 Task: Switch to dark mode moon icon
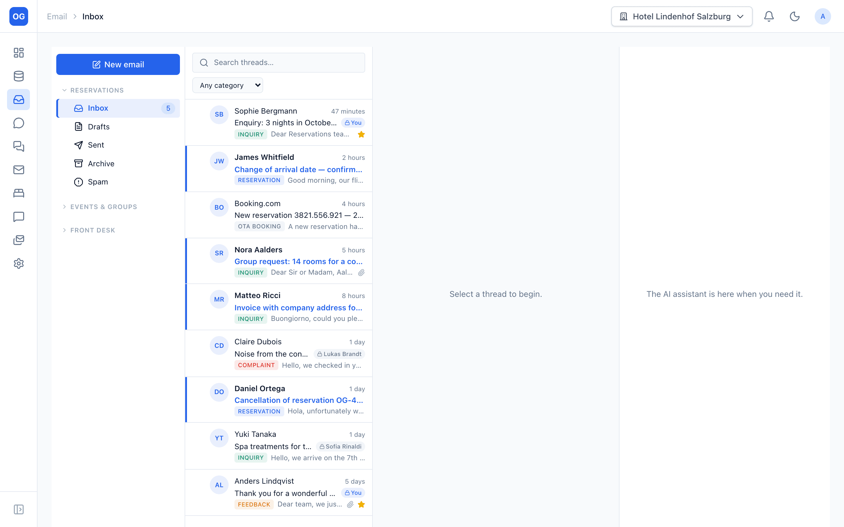[x=794, y=16]
